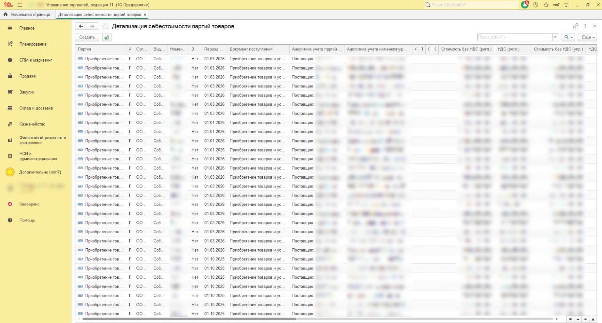
Task: Click the Клеверенс red icon
Action: coord(10,204)
